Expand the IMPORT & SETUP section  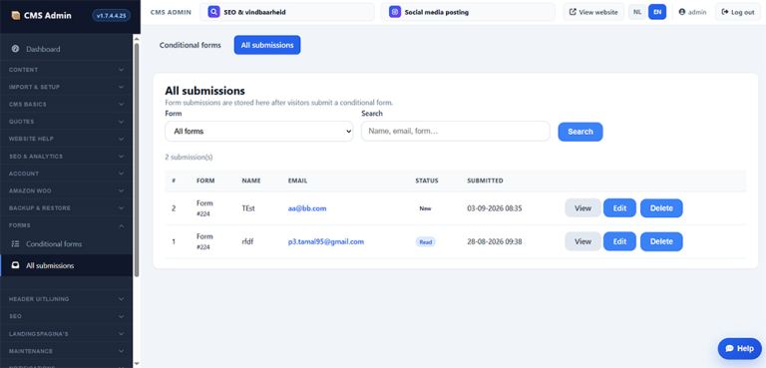[67, 87]
